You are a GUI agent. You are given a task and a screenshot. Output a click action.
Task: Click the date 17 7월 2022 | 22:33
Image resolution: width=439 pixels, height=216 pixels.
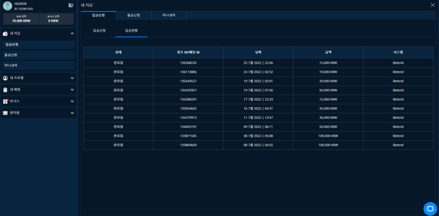click(x=258, y=99)
